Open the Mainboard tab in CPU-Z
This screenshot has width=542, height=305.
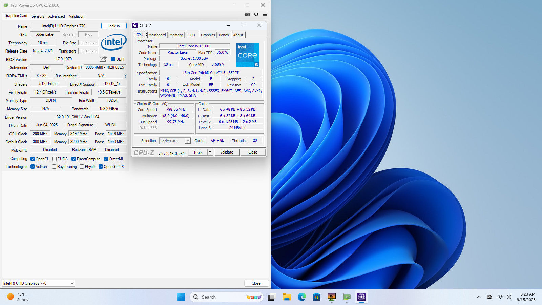pos(157,35)
